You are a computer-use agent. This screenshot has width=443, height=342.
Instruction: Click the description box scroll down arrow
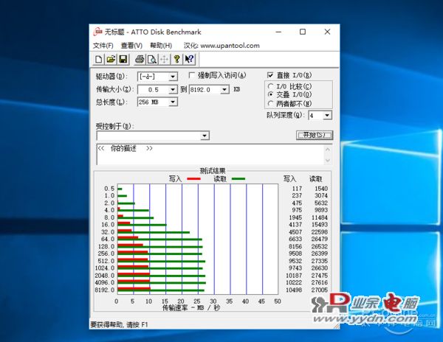pyautogui.click(x=327, y=160)
